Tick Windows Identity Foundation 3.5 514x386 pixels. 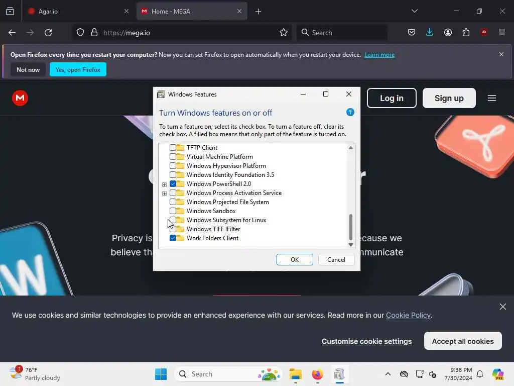173,174
